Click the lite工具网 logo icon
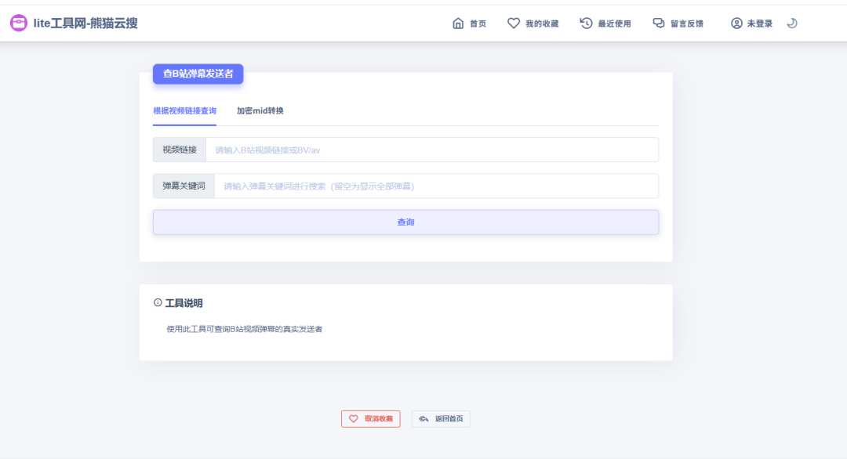Viewport: 847px width, 459px height. (x=19, y=23)
